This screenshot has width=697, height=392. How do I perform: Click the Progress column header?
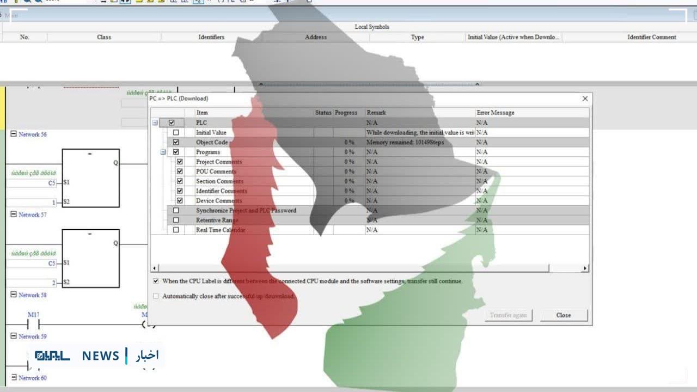click(x=346, y=113)
